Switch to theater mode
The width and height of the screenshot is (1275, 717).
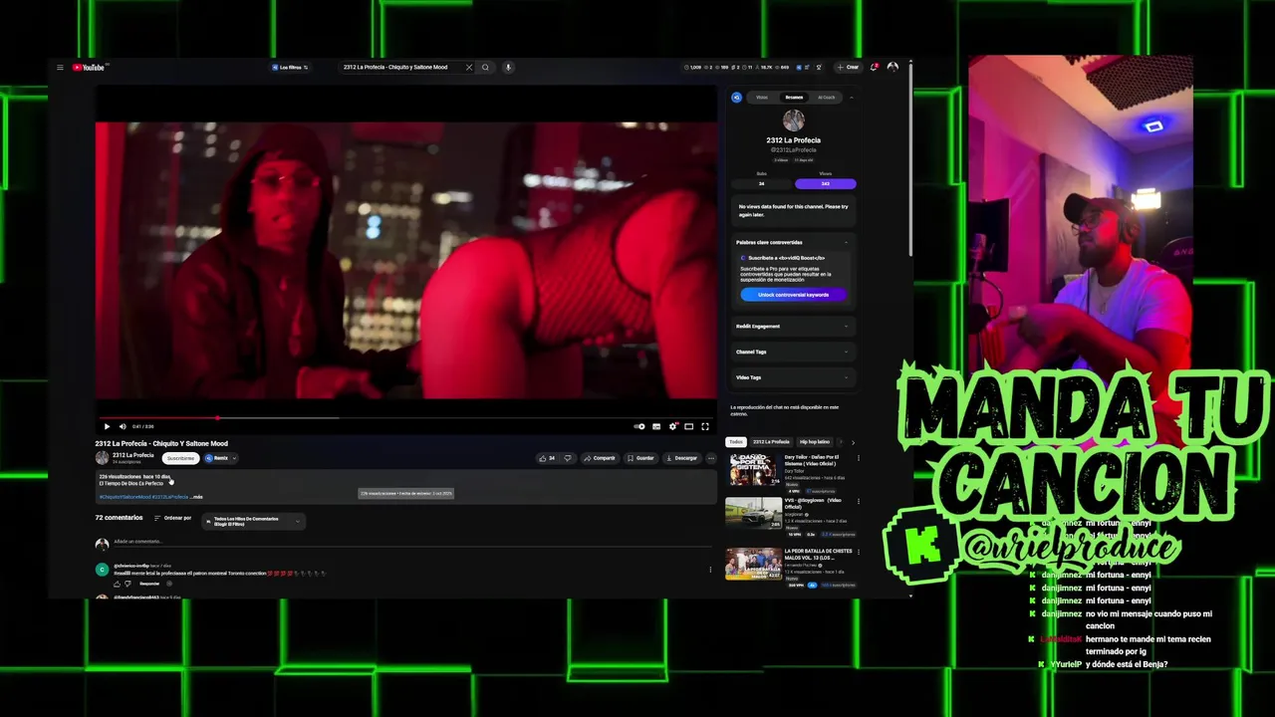pos(688,426)
